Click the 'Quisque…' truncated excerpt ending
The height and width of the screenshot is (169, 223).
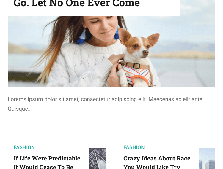pos(20,109)
